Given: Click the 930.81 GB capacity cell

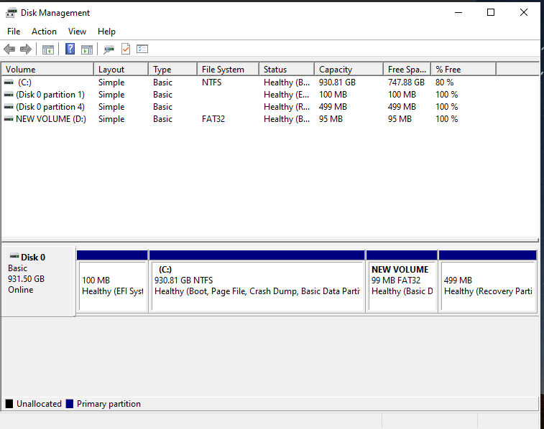Looking at the screenshot, I should click(337, 82).
